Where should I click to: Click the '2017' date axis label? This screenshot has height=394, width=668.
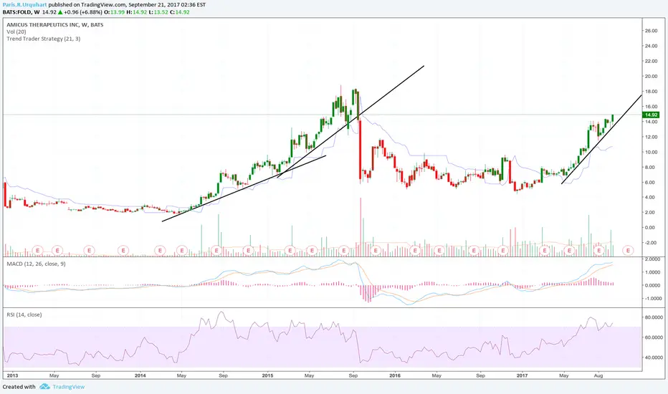[x=522, y=375]
